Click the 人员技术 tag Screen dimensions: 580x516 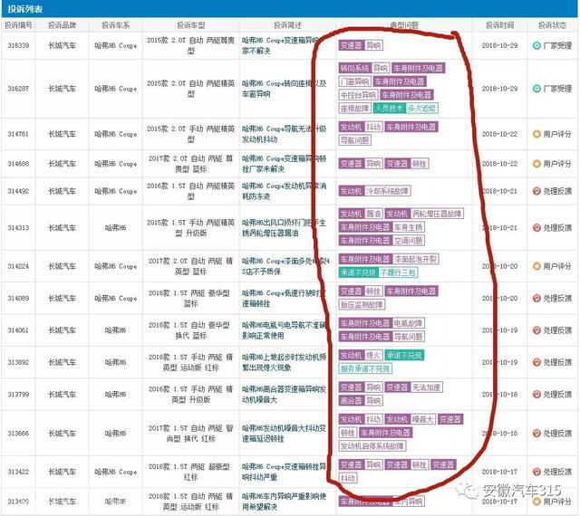coord(390,109)
